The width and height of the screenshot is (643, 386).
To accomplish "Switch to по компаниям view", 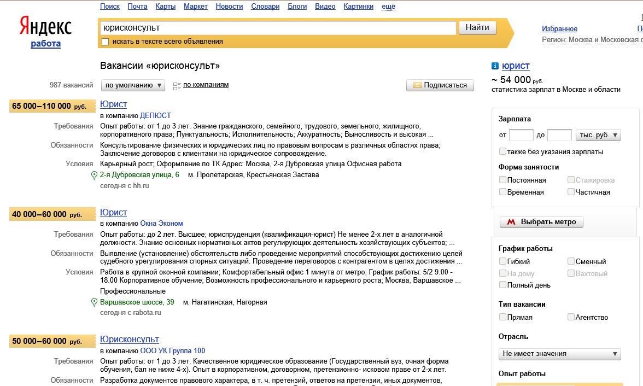I will [x=206, y=85].
